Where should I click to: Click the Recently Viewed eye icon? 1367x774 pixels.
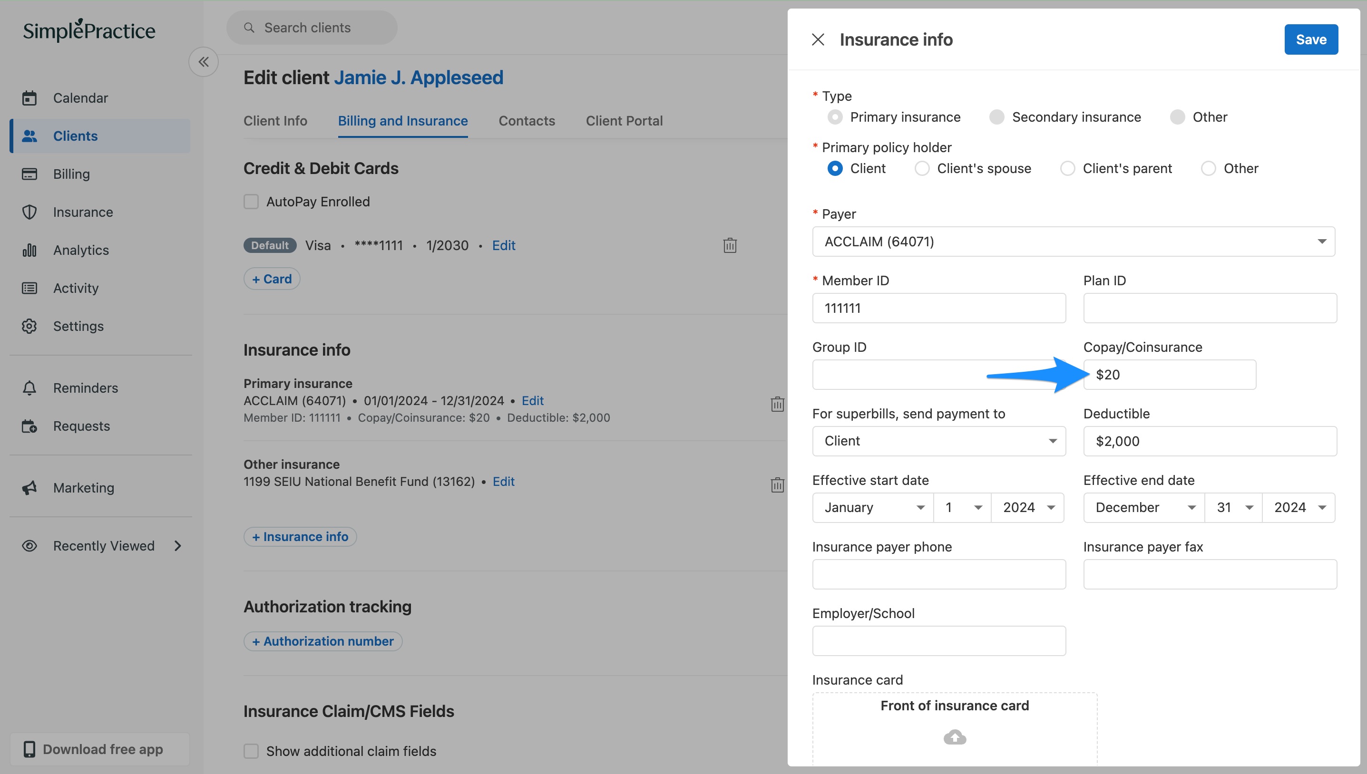(x=29, y=546)
